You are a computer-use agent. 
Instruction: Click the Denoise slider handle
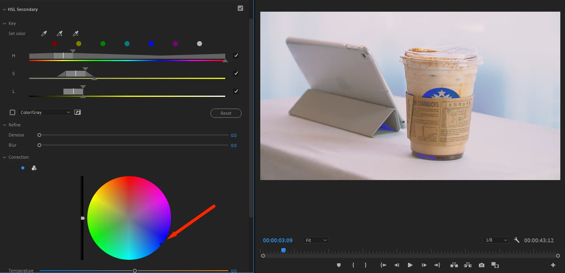[x=39, y=135]
